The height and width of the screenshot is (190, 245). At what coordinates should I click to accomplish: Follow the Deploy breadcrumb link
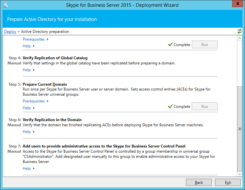coord(10,32)
